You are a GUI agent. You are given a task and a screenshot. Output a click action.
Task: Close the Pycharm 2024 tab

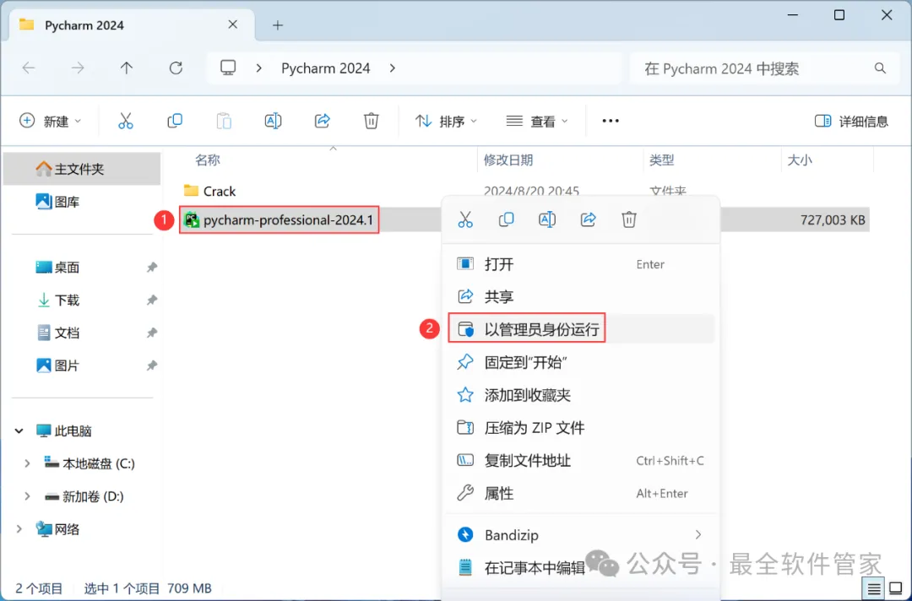tap(233, 24)
